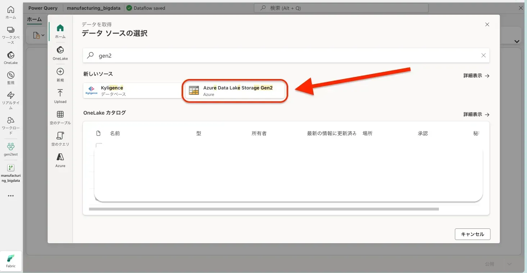Click the Monitor (監視) icon in sidebar
This screenshot has width=527, height=273.
click(11, 77)
